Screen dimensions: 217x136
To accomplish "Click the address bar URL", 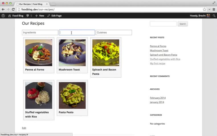I will click(38, 9).
